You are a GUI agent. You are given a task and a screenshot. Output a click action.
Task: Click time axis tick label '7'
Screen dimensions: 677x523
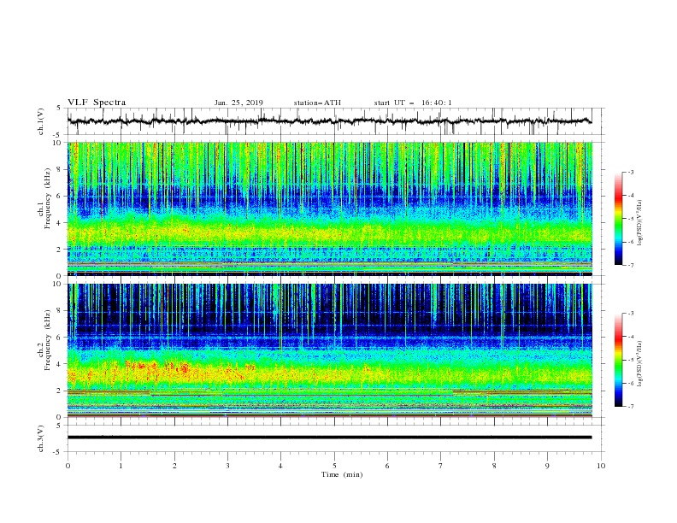(441, 466)
